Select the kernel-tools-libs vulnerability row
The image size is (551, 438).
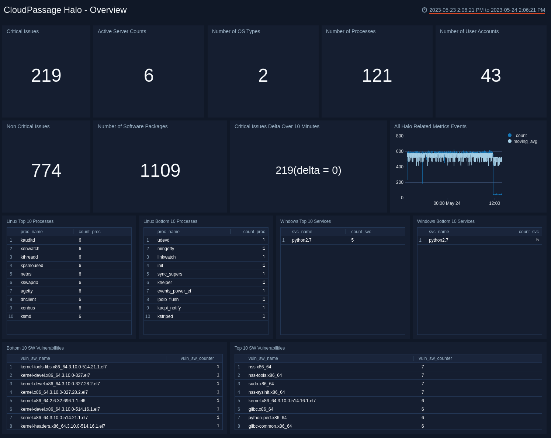point(63,367)
